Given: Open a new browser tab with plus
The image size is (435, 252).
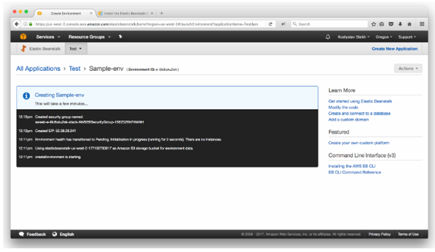Looking at the screenshot, I should 161,13.
